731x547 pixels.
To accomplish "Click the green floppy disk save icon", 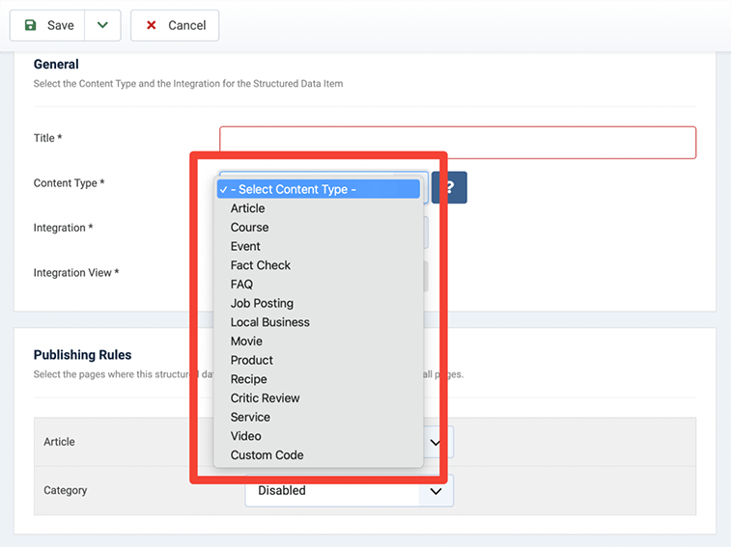I will [30, 25].
